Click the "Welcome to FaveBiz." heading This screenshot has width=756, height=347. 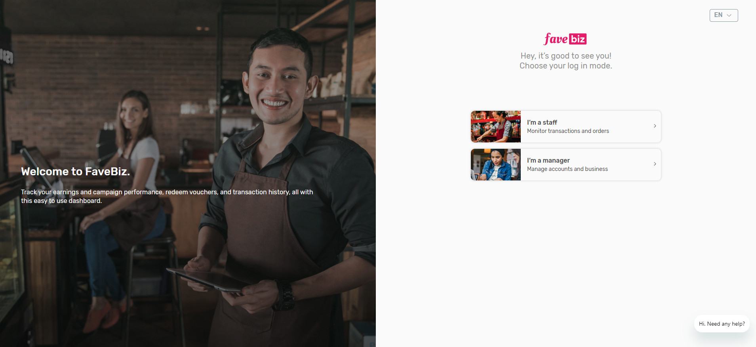75,171
